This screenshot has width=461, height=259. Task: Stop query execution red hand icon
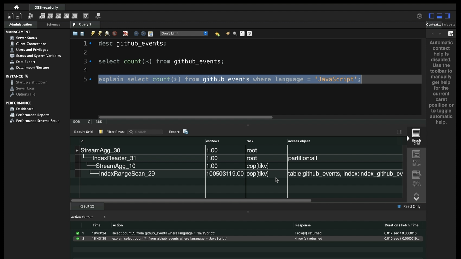[115, 33]
